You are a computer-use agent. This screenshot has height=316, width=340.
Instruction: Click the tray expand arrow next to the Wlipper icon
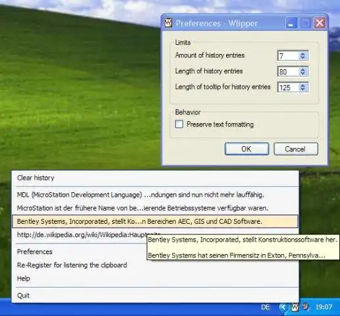point(283,307)
